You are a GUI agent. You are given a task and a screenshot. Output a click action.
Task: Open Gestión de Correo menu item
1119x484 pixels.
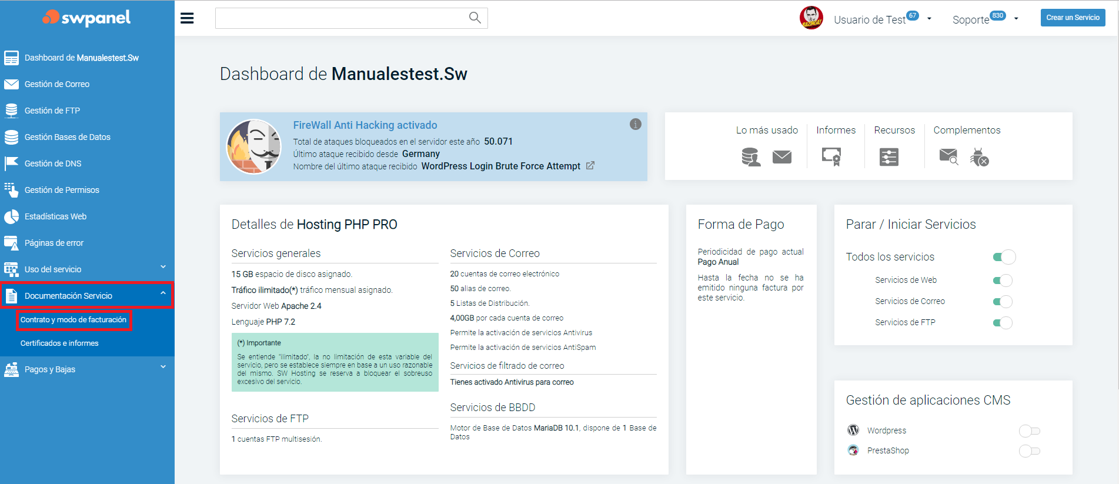[x=57, y=84]
